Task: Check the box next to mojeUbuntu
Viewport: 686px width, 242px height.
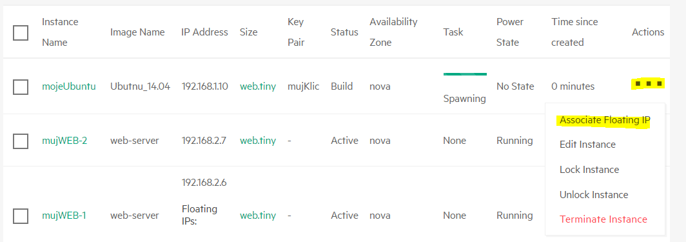Action: pyautogui.click(x=21, y=87)
